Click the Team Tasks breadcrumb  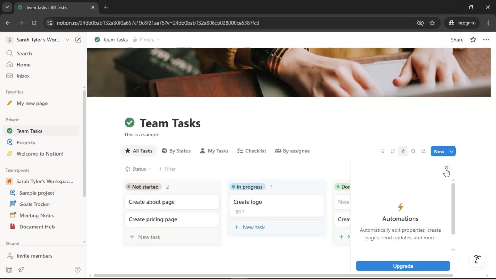(111, 40)
